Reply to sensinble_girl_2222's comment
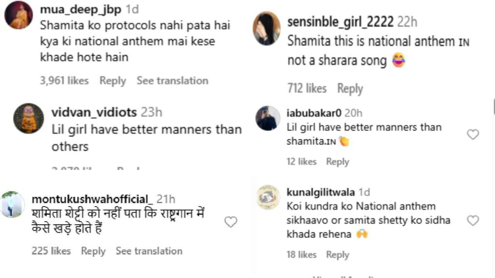495x278 pixels. tap(350, 88)
